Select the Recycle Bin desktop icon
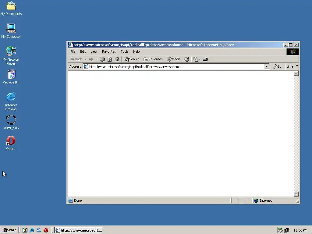312x234 pixels. 11,77
